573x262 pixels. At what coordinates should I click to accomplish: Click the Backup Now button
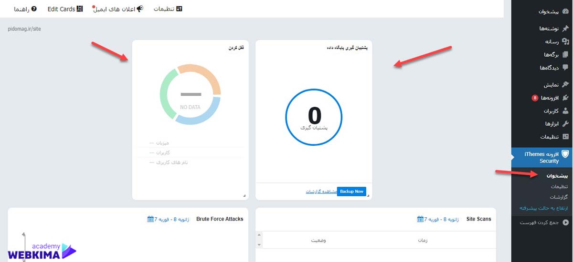point(352,191)
